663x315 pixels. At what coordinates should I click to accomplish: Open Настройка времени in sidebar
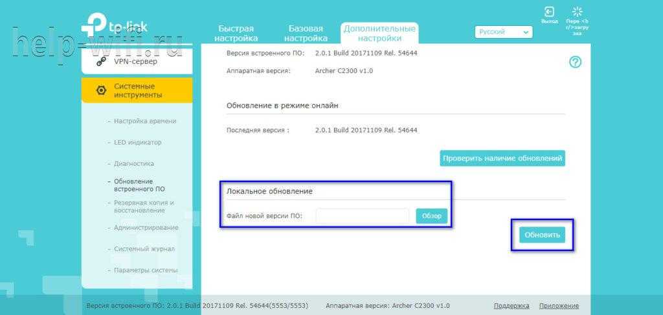click(145, 121)
